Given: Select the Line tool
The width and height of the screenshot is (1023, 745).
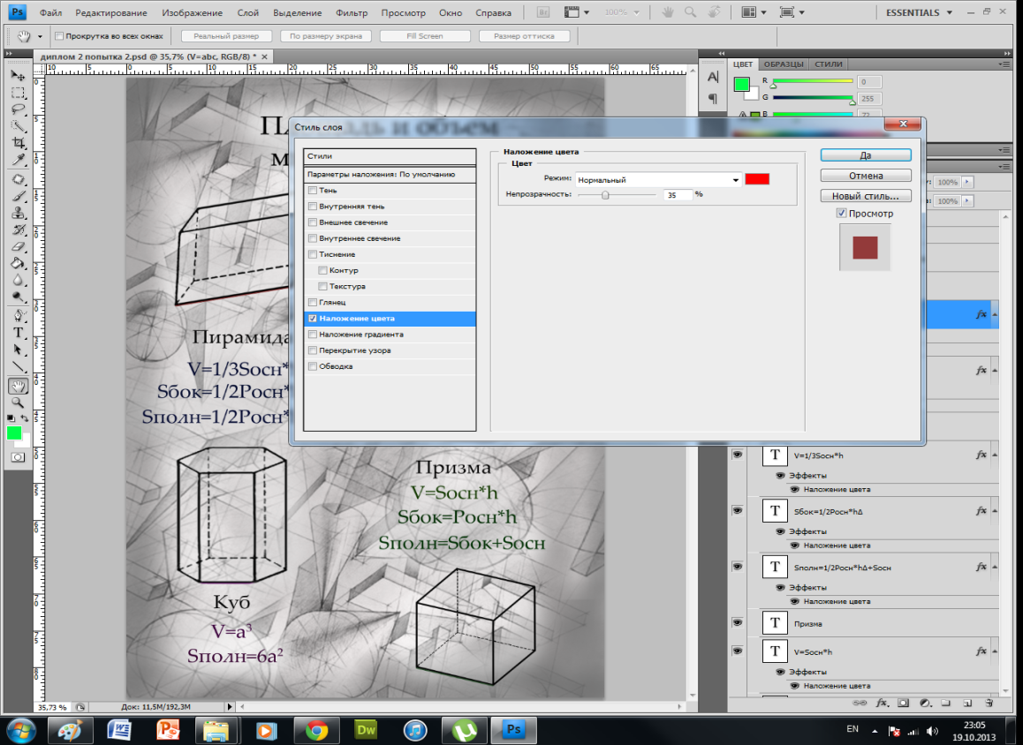Looking at the screenshot, I should [x=18, y=367].
